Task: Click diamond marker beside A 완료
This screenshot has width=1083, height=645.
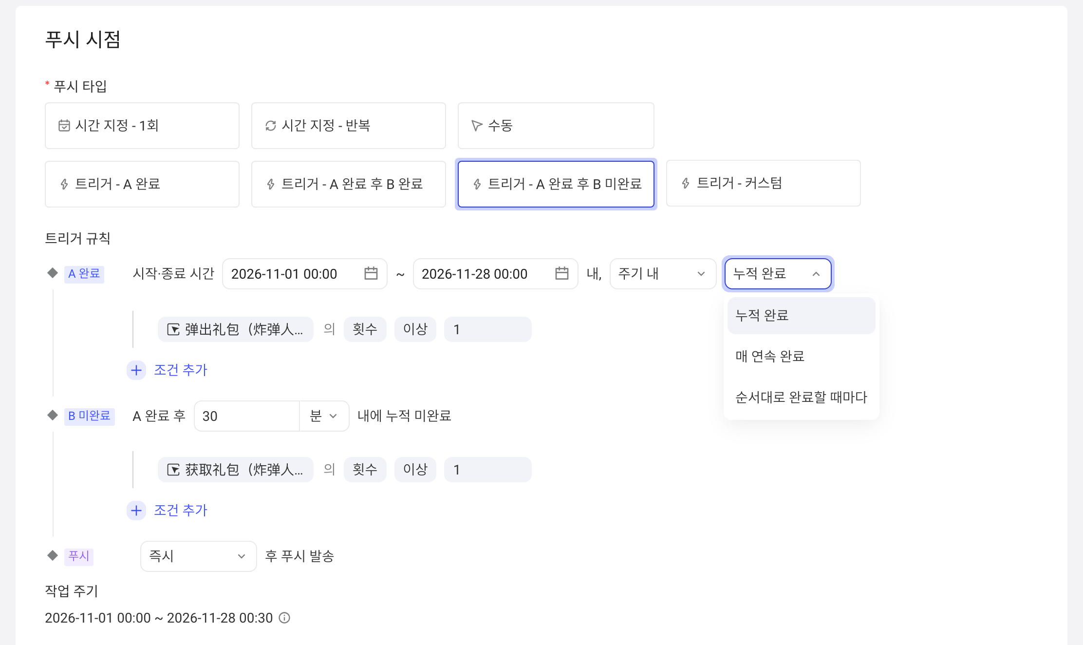Action: coord(53,273)
